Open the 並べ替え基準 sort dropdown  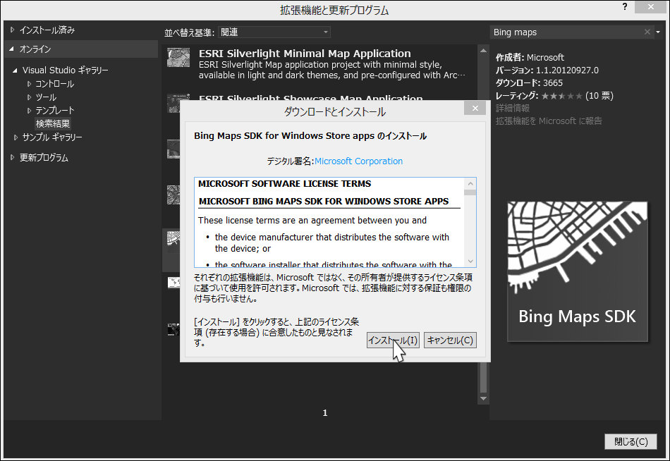point(274,32)
